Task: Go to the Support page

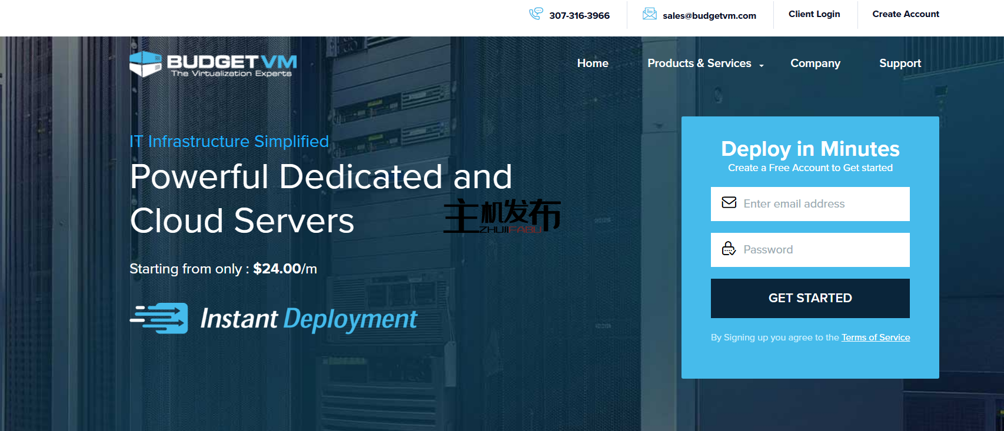Action: [x=900, y=64]
